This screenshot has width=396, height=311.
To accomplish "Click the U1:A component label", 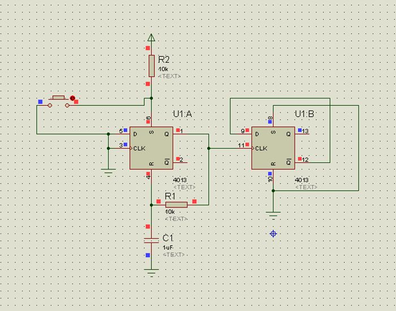I will pos(182,114).
